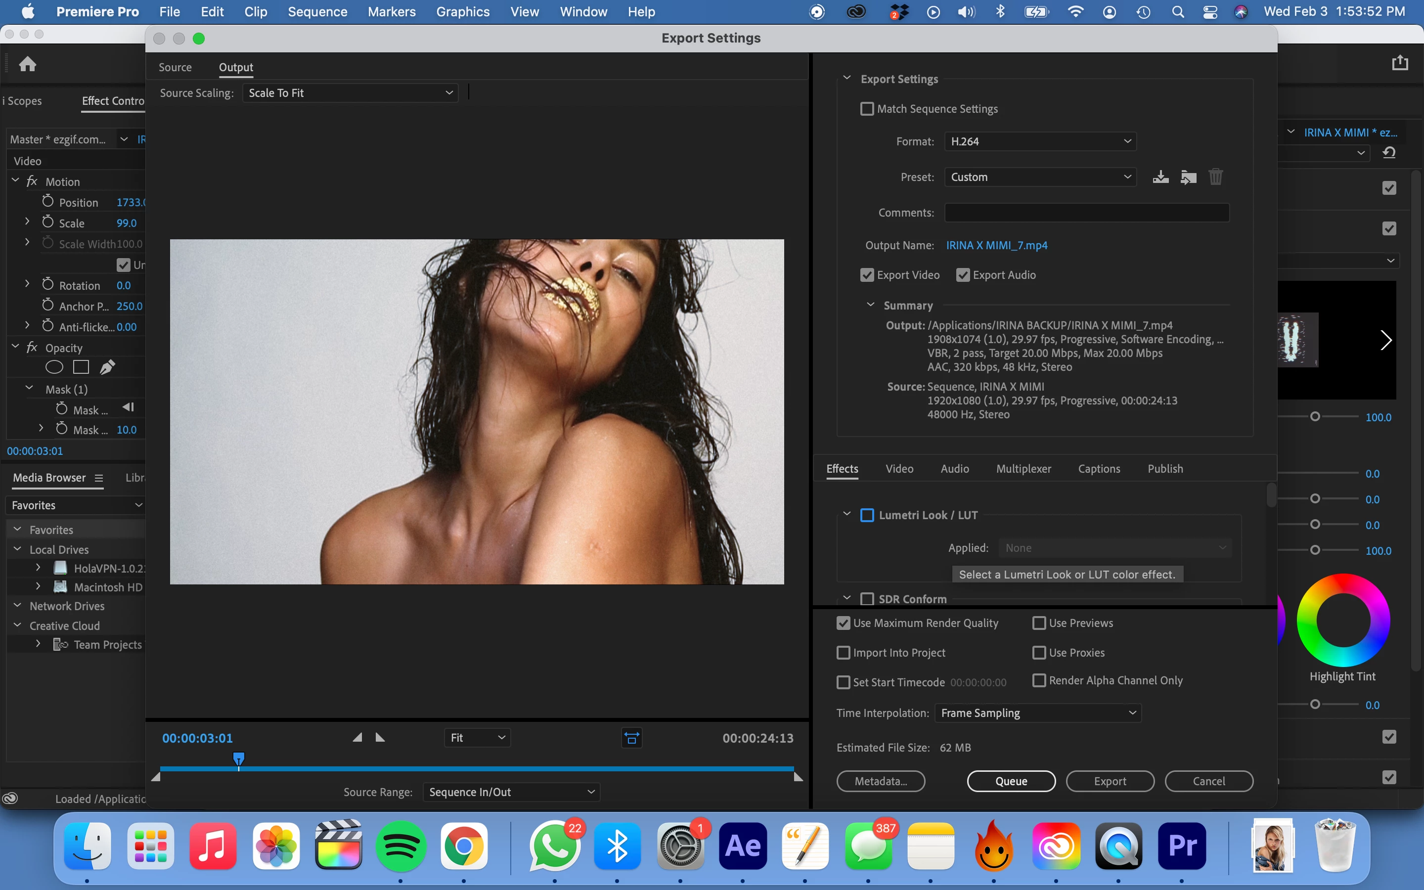Click the Save Preset icon
The image size is (1424, 890).
[1160, 177]
